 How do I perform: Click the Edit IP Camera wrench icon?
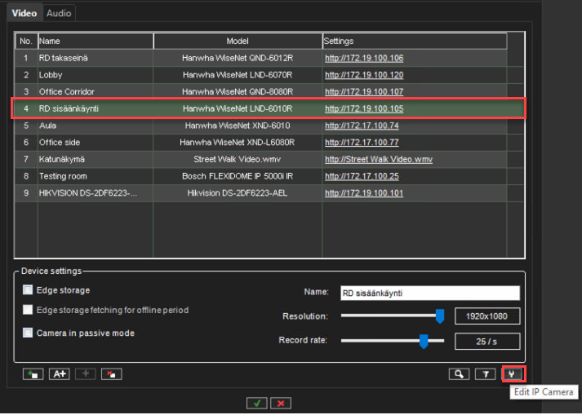tap(513, 374)
